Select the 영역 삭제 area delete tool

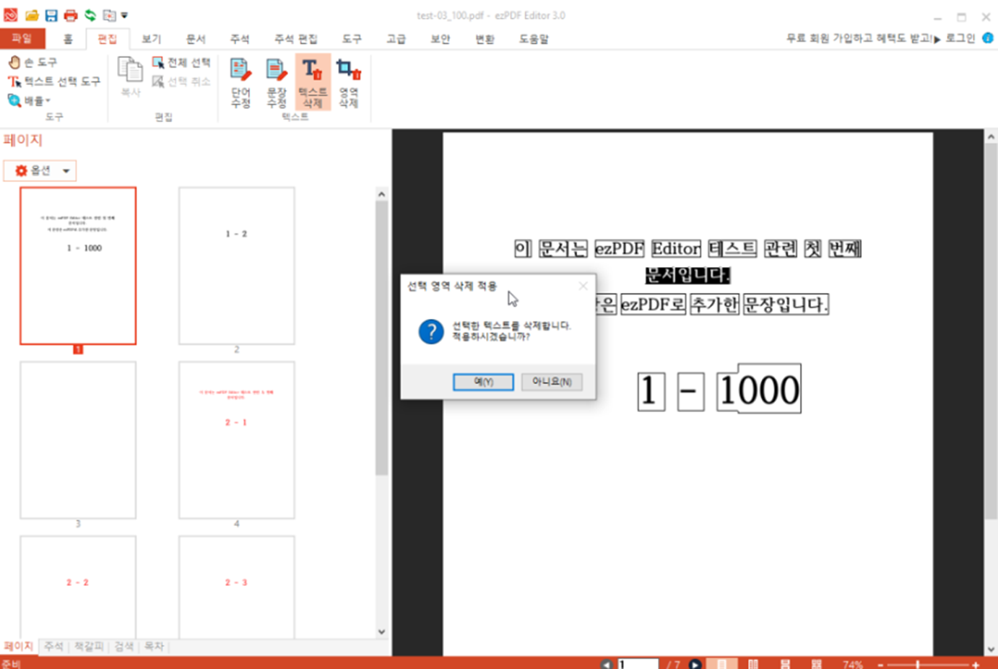(x=349, y=82)
